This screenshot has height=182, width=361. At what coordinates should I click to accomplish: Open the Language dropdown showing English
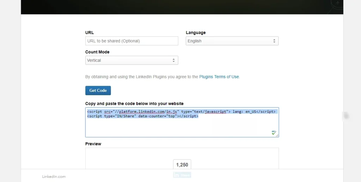pyautogui.click(x=232, y=41)
